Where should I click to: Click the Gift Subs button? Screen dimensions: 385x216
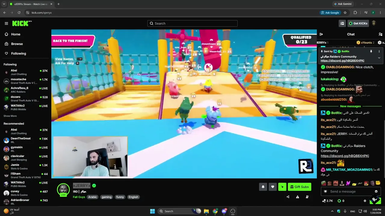300,187
